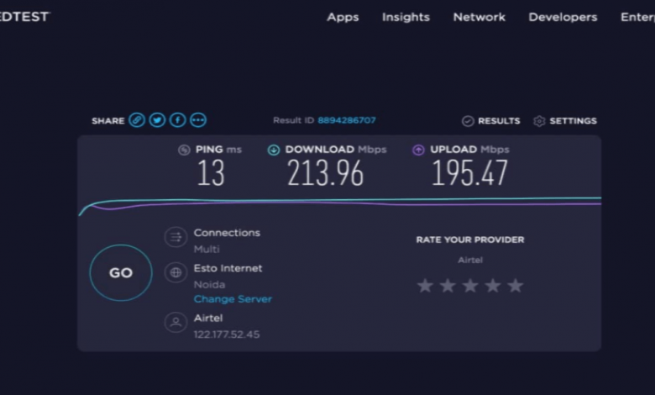Click the upload arrow icon

coord(418,150)
